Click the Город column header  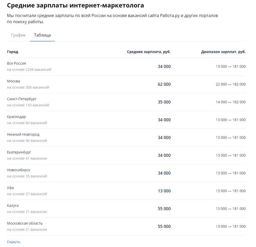coord(13,52)
